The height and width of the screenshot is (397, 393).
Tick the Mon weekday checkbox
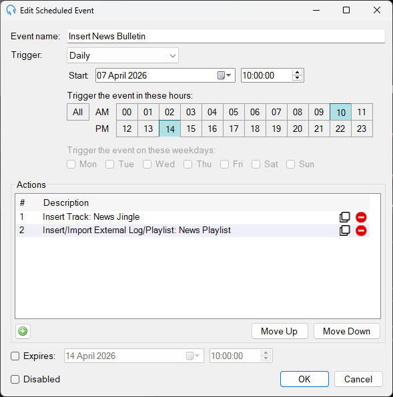click(71, 164)
